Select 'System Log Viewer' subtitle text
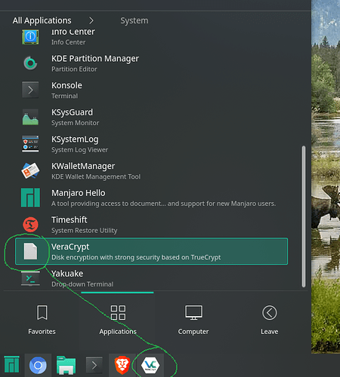 [79, 150]
